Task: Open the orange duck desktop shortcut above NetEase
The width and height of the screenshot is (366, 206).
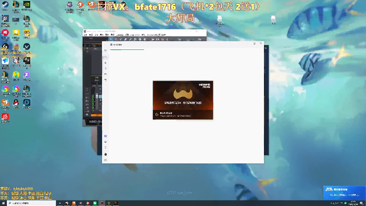Action: [x=5, y=103]
